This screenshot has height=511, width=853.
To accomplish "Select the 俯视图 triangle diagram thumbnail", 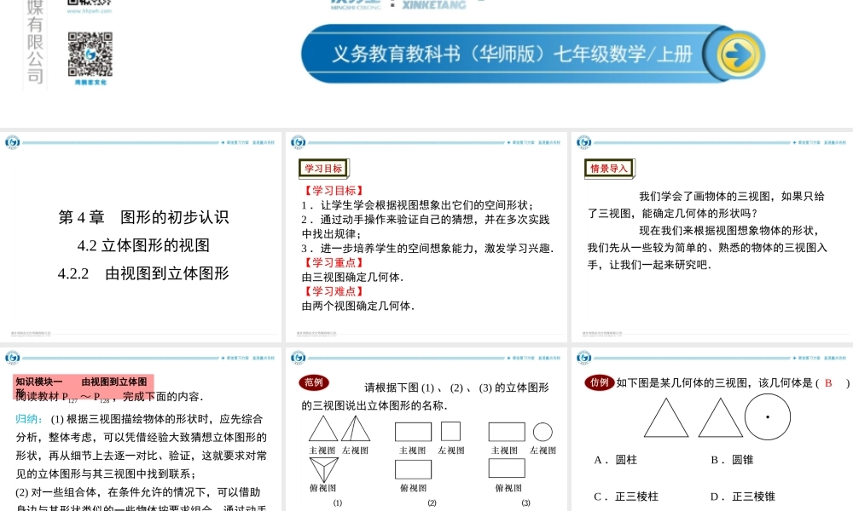I will pos(324,468).
